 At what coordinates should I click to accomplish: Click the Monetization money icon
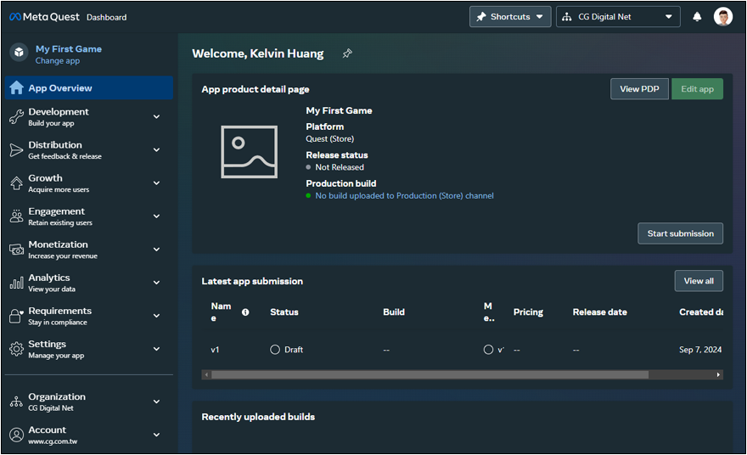17,250
